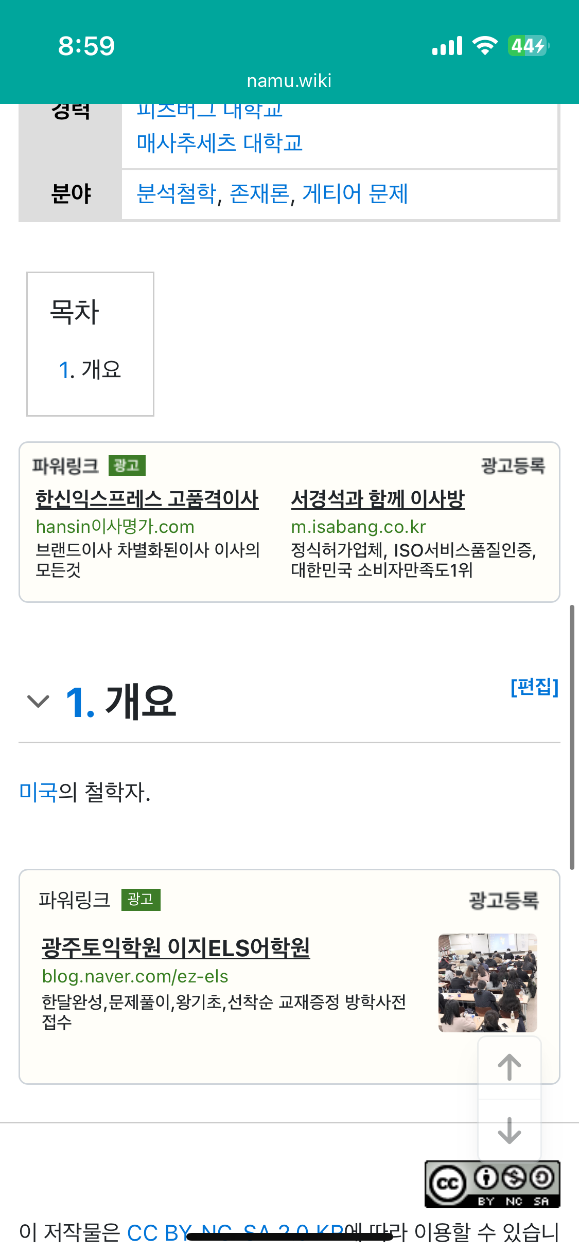Screen dimensions: 579x1253
Task: Tap the Wi-Fi icon in the status bar
Action: 485,46
